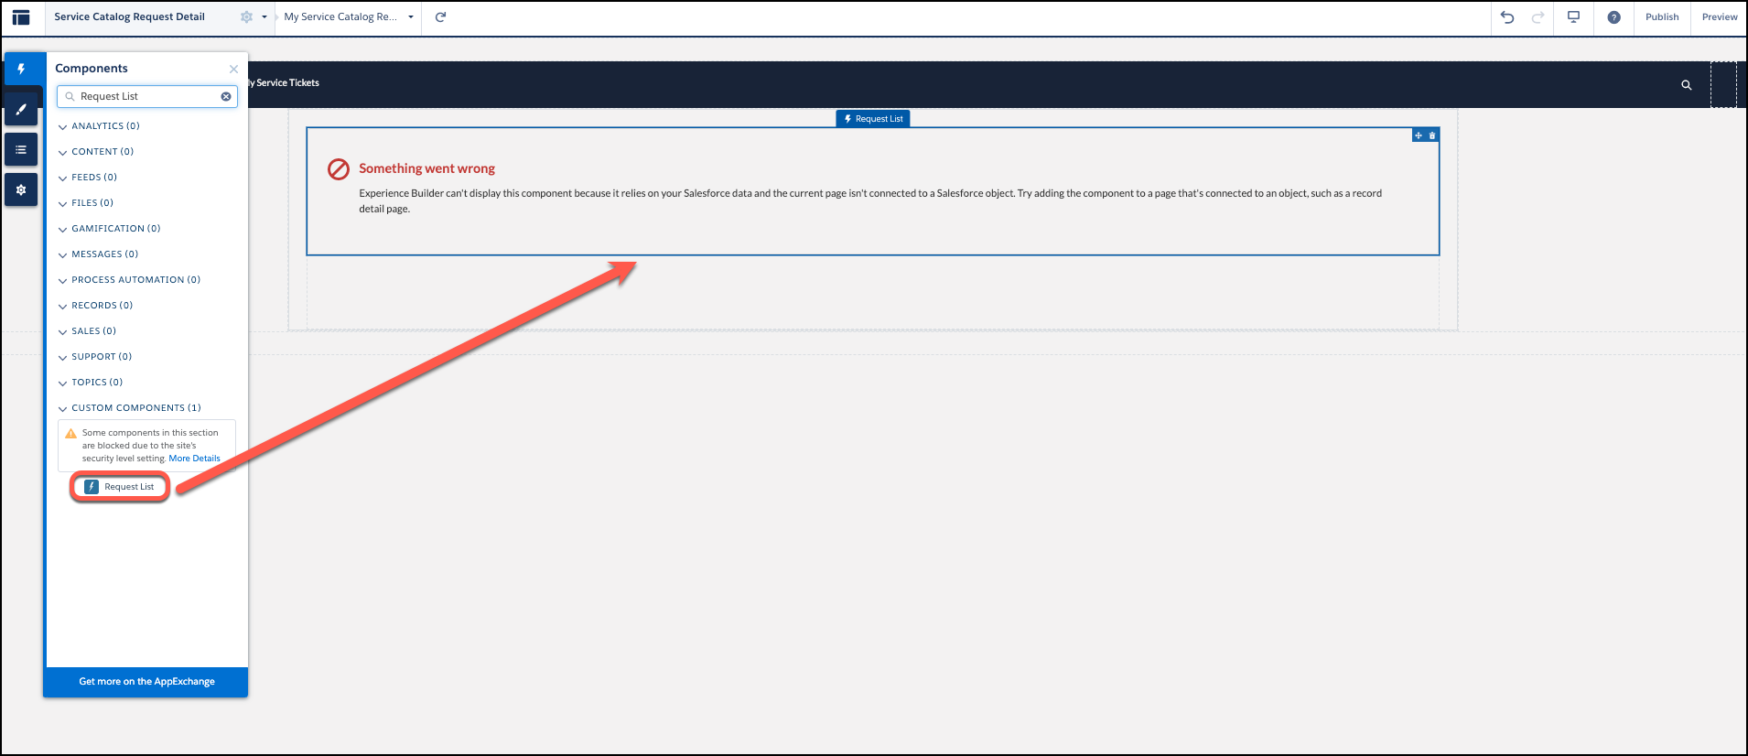Open the Settings gear panel in sidebar
This screenshot has height=756, width=1748.
(x=21, y=190)
